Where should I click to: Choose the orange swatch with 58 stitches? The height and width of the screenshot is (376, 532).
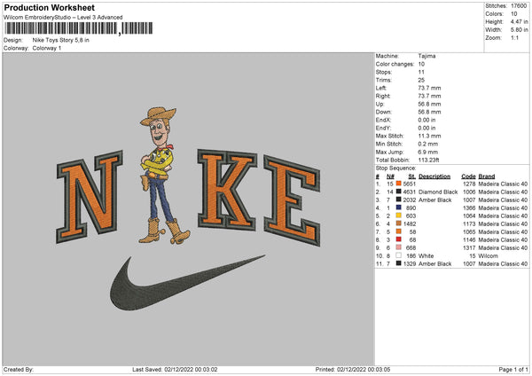point(398,231)
